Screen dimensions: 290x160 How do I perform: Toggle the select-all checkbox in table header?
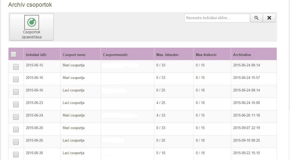(14, 54)
